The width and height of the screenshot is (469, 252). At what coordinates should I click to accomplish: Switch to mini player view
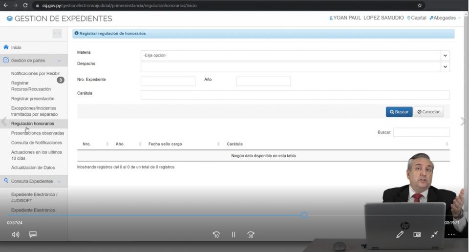pyautogui.click(x=417, y=234)
